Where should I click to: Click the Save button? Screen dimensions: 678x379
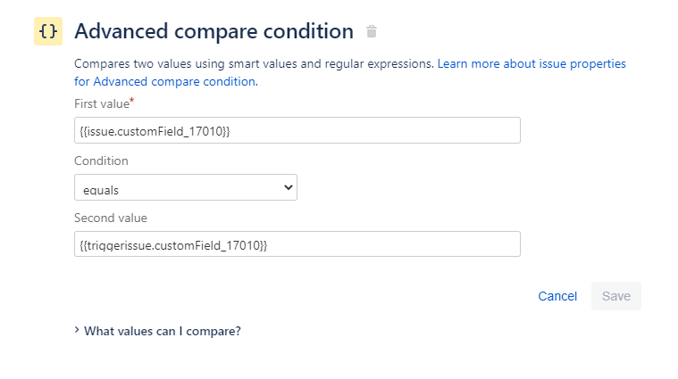[x=615, y=296]
